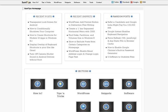The height and width of the screenshot is (112, 168).
Task: Open Refer a Candidate and Google India post
Action: tap(122, 25)
